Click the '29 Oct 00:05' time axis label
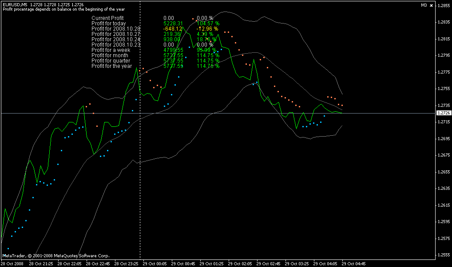This screenshot has width=452, height=267. pyautogui.click(x=155, y=264)
